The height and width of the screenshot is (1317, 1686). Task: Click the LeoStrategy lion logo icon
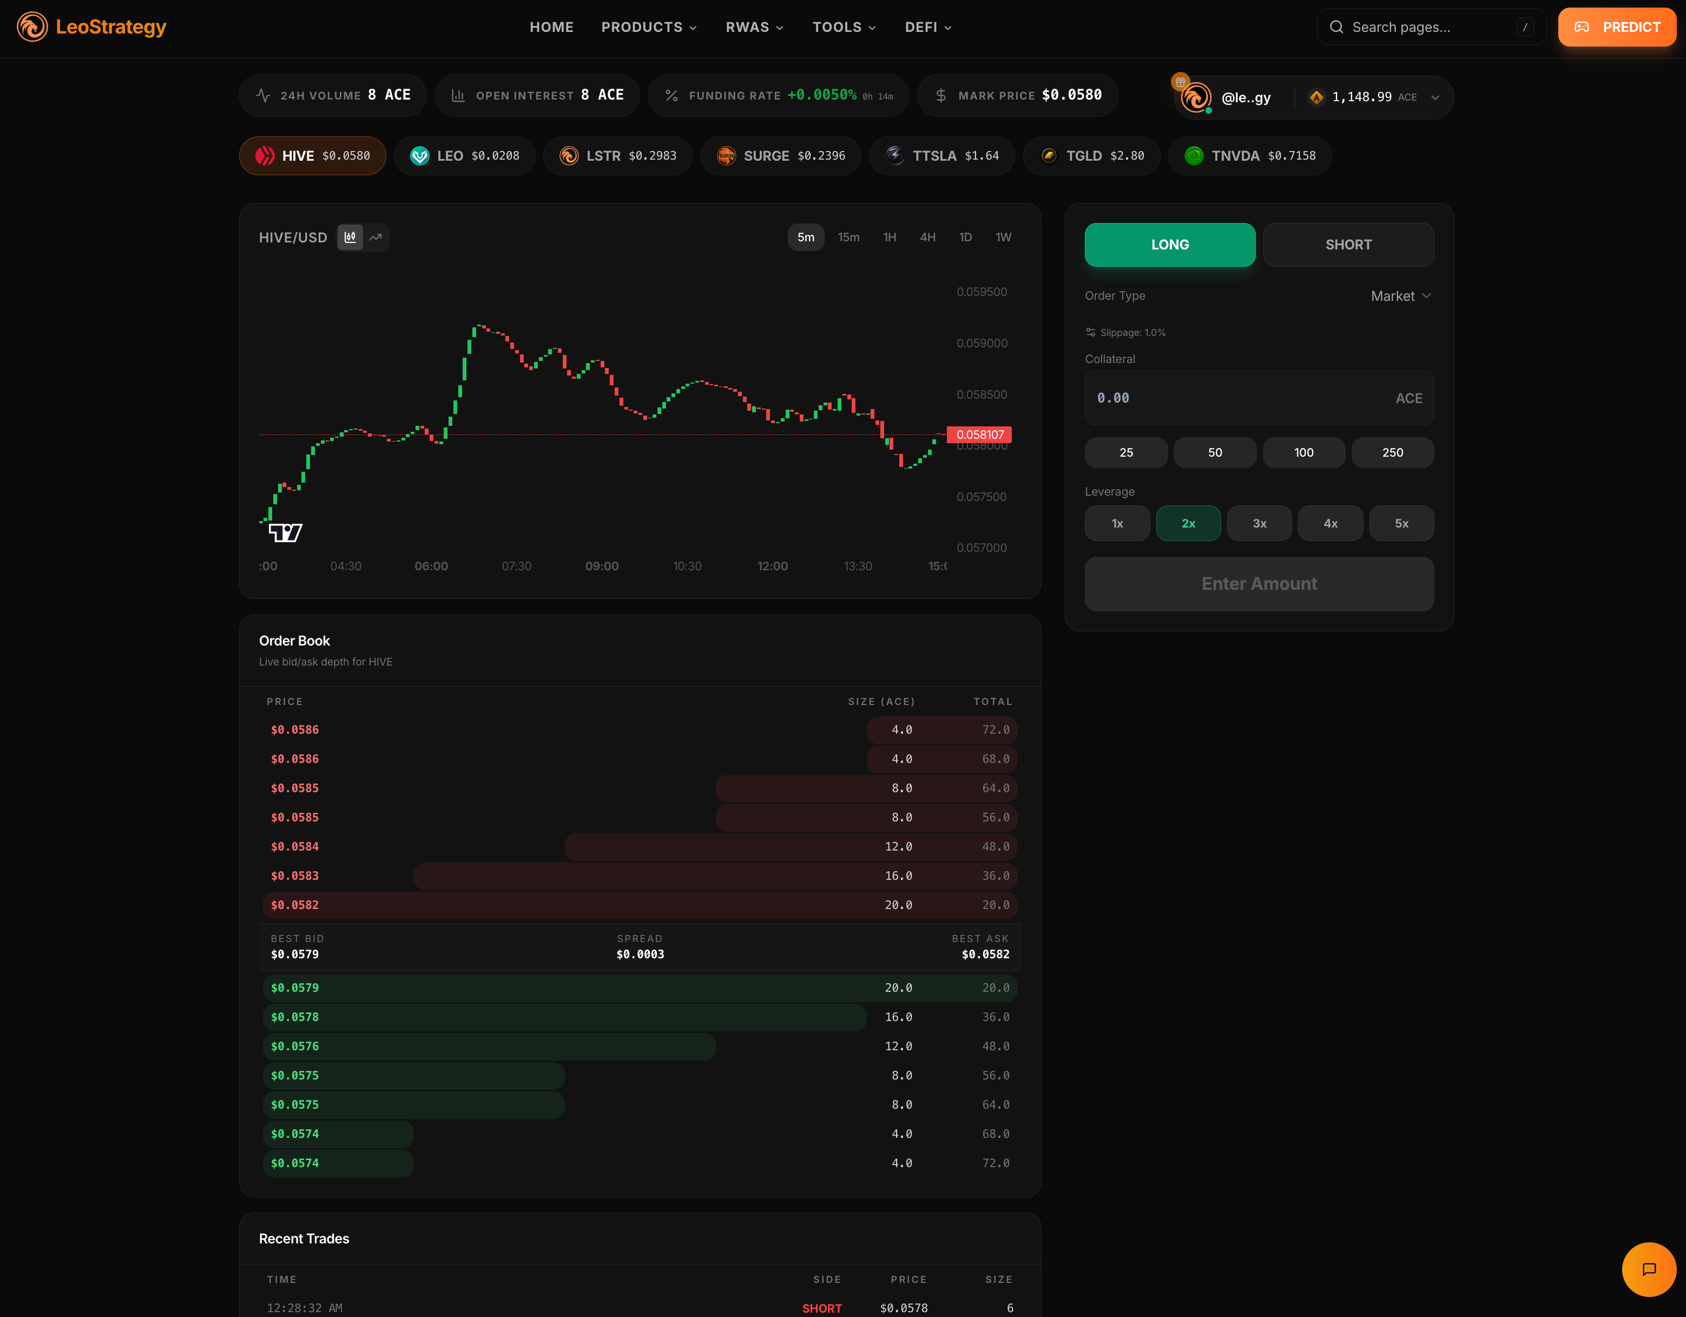tap(32, 27)
